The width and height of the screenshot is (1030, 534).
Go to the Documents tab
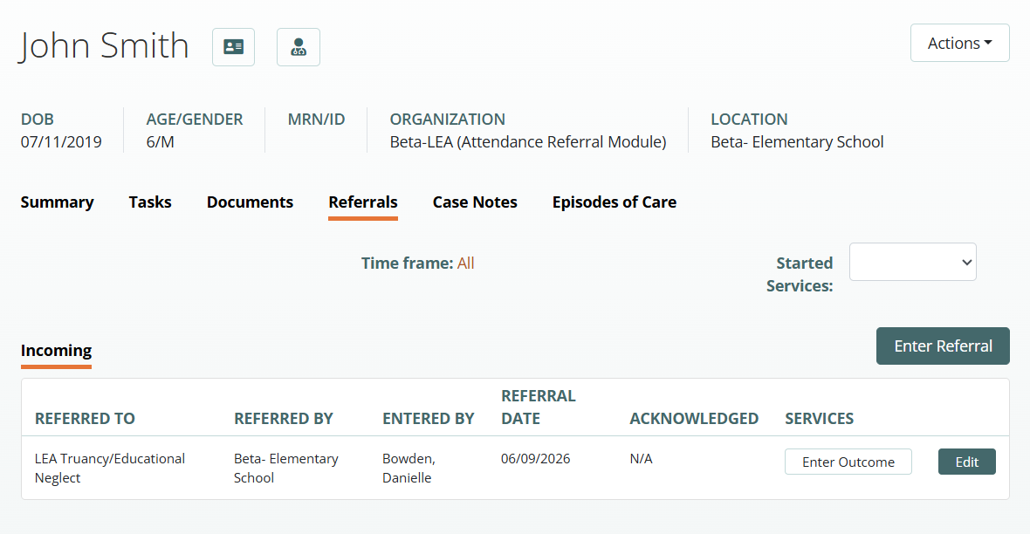click(x=250, y=202)
